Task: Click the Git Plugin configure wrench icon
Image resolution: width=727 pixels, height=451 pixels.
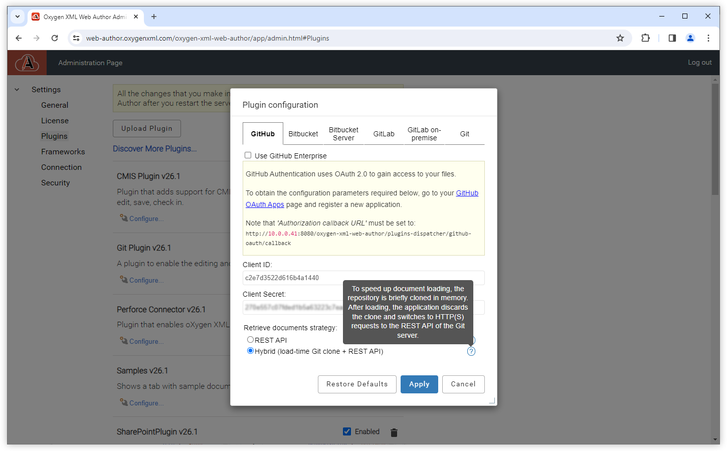Action: tap(123, 280)
